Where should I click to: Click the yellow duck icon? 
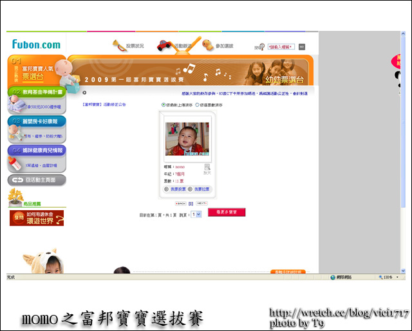(207, 45)
